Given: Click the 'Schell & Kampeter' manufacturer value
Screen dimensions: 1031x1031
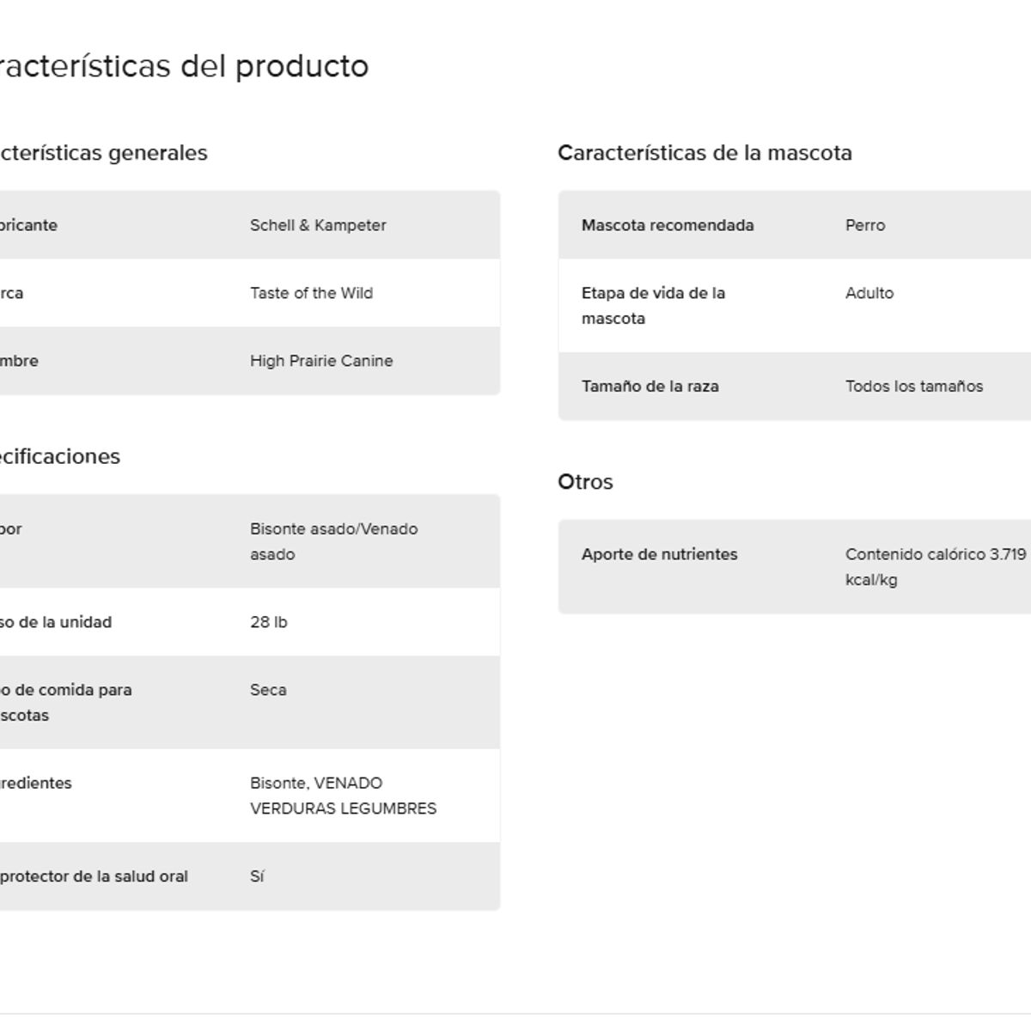Looking at the screenshot, I should point(318,225).
